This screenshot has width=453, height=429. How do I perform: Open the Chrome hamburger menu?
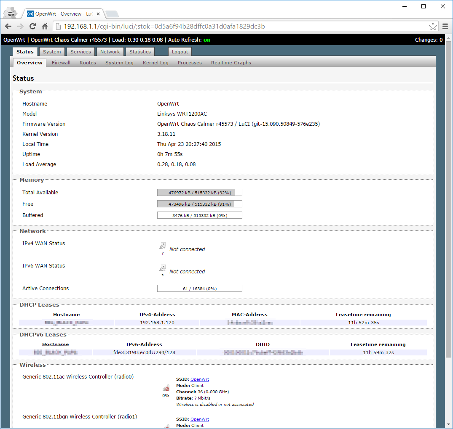(x=445, y=26)
